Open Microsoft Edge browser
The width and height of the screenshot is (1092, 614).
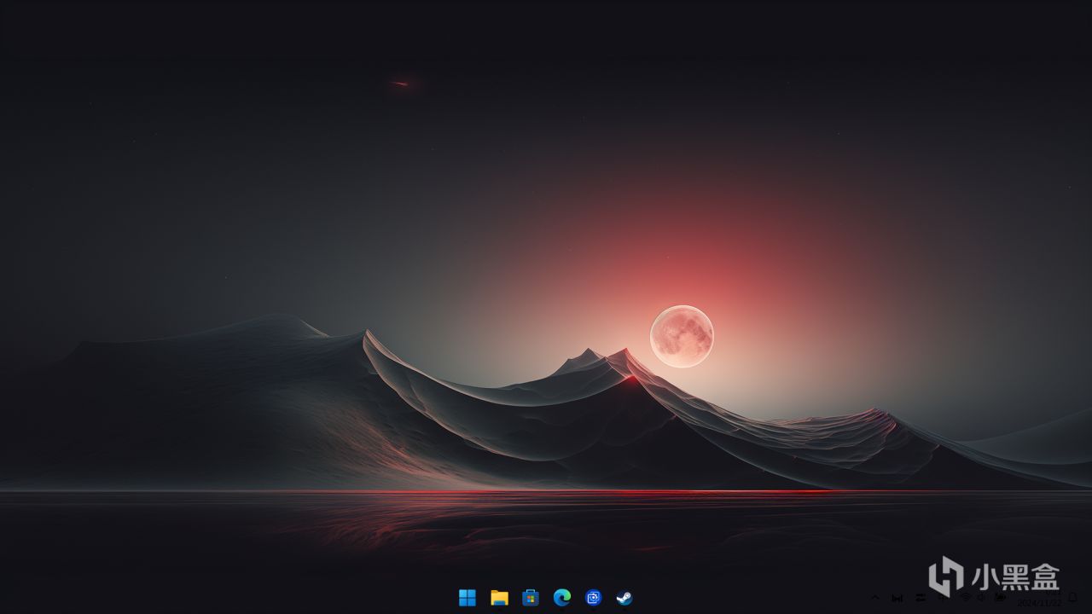coord(561,598)
